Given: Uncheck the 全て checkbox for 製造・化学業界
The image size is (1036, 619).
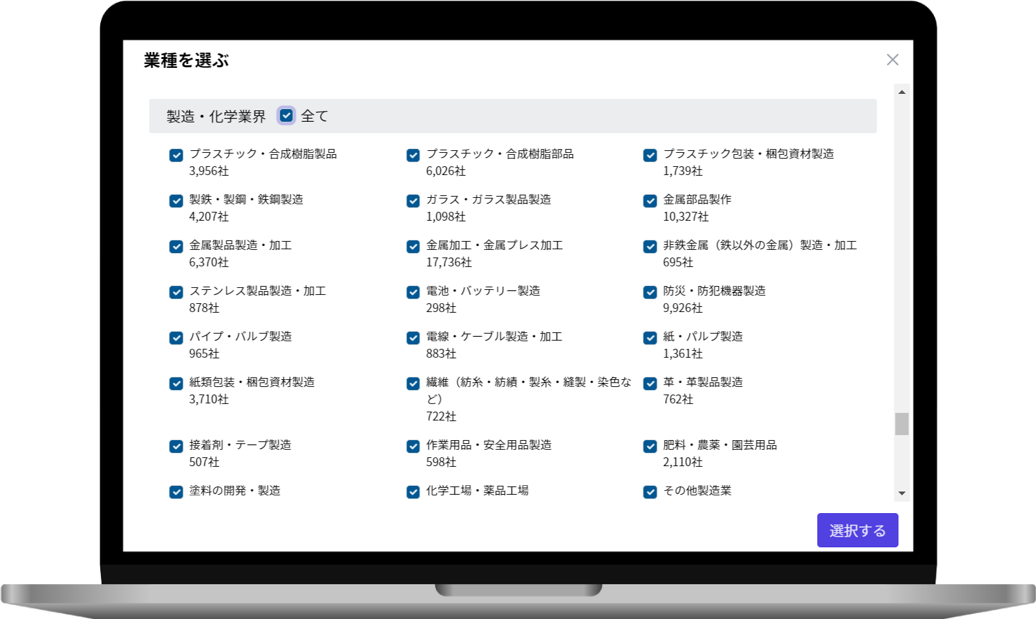Looking at the screenshot, I should tap(286, 115).
